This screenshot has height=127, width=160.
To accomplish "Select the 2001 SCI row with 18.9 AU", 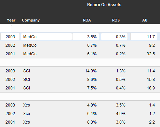I will [x=80, y=88].
